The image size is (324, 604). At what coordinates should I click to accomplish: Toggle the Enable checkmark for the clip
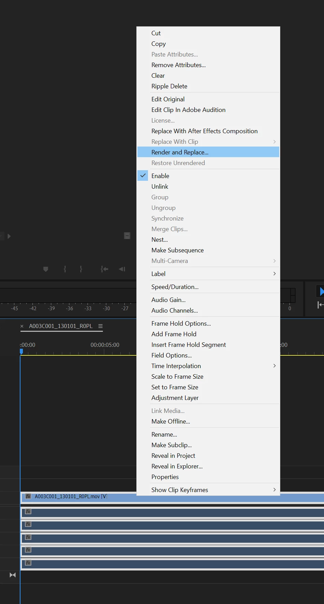(143, 176)
